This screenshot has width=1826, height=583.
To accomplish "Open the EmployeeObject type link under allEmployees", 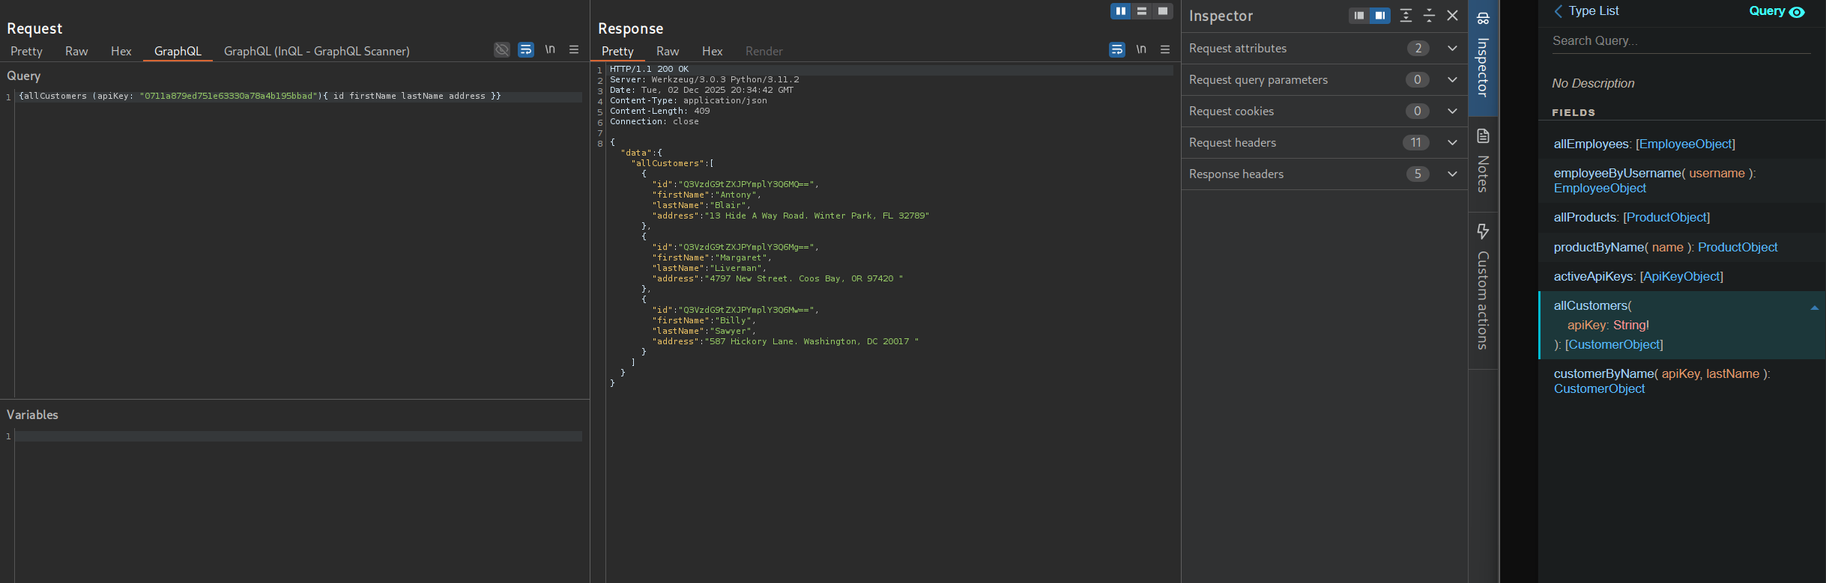I will (x=1686, y=144).
